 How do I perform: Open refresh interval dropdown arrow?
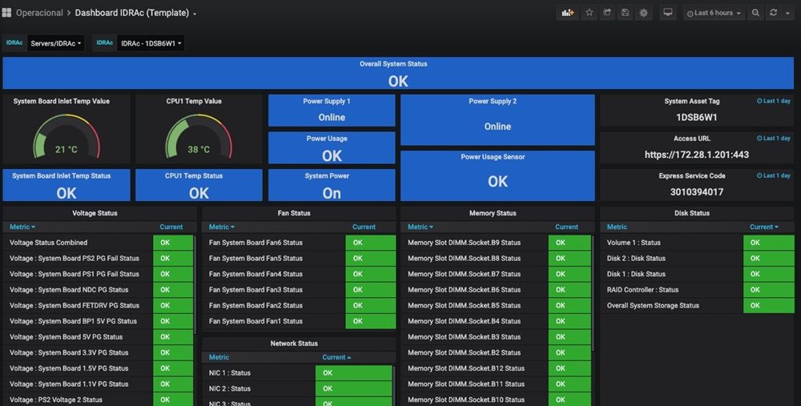[x=788, y=13]
